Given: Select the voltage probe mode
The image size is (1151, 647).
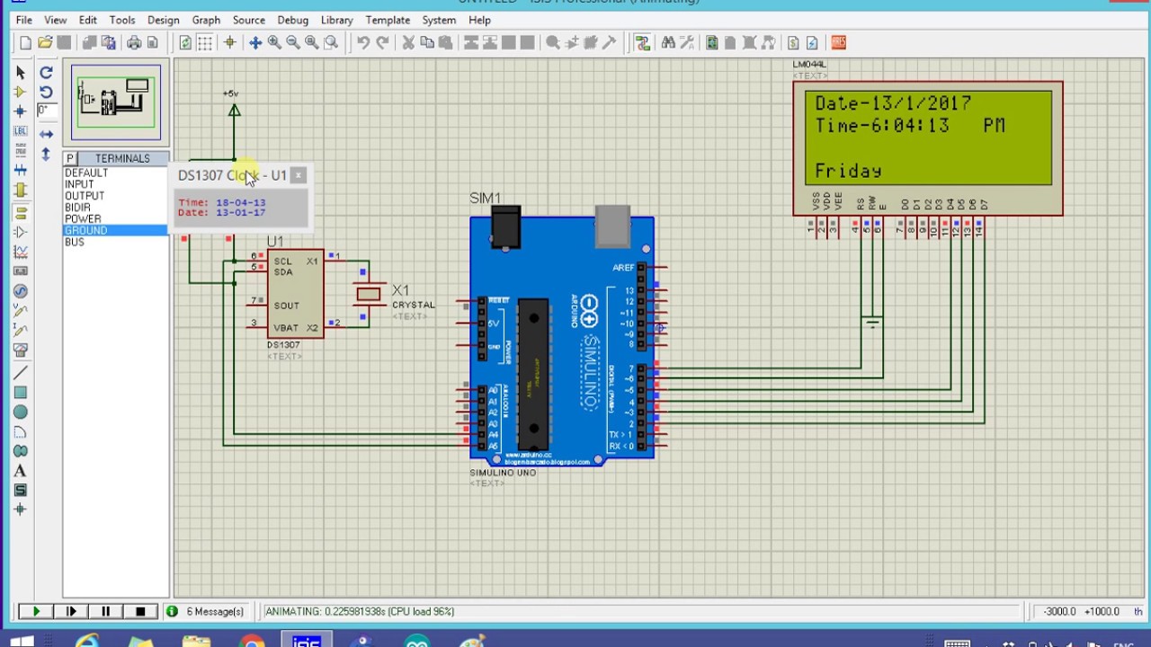Looking at the screenshot, I should pos(21,311).
